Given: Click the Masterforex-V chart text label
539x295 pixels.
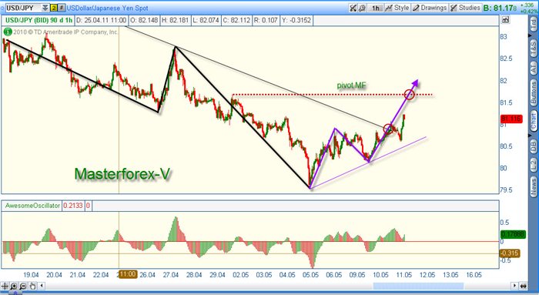Looking at the screenshot, I should (122, 174).
